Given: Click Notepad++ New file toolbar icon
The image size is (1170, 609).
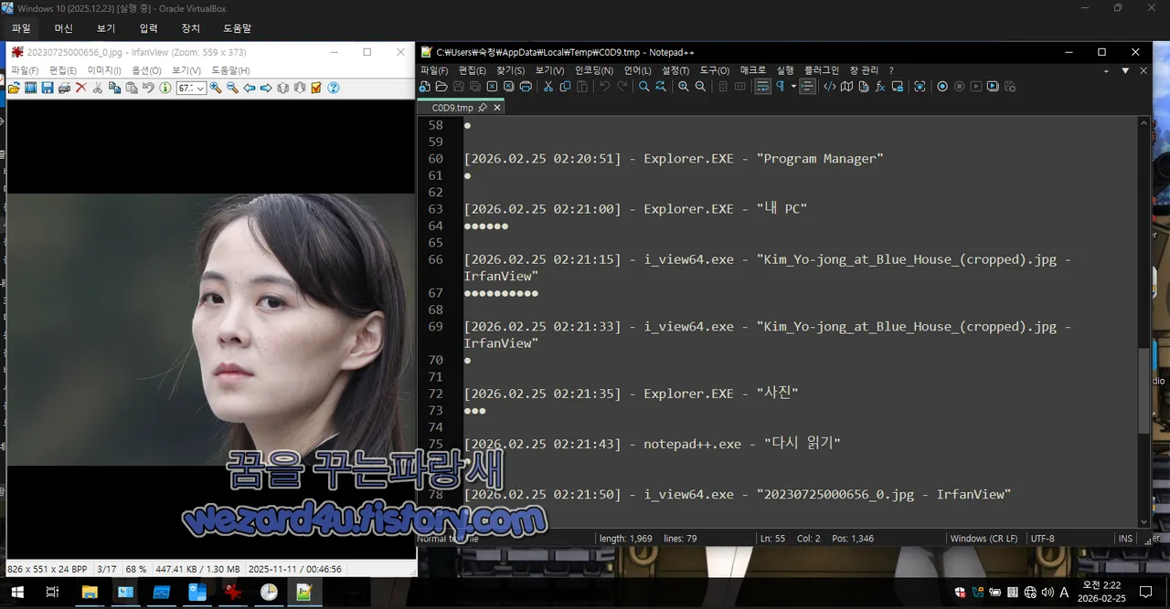Looking at the screenshot, I should pyautogui.click(x=425, y=87).
